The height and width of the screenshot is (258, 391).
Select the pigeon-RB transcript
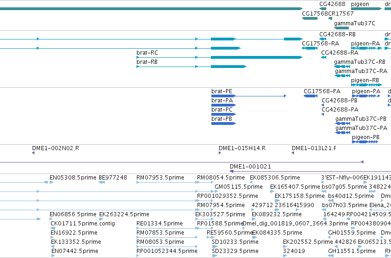point(366,85)
